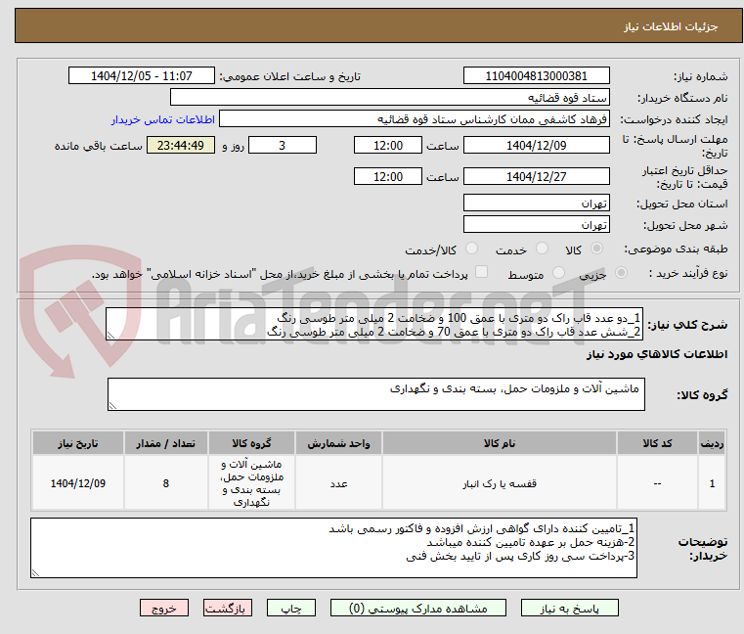Image resolution: width=744 pixels, height=634 pixels.
Task: Click the چاپ print button
Action: point(291,608)
